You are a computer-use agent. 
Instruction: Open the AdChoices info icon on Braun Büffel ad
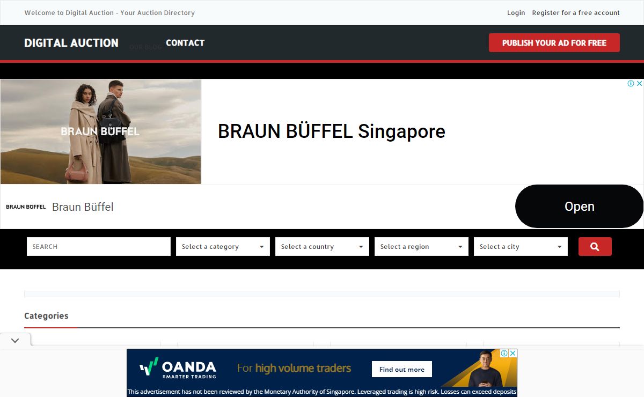[x=631, y=84]
